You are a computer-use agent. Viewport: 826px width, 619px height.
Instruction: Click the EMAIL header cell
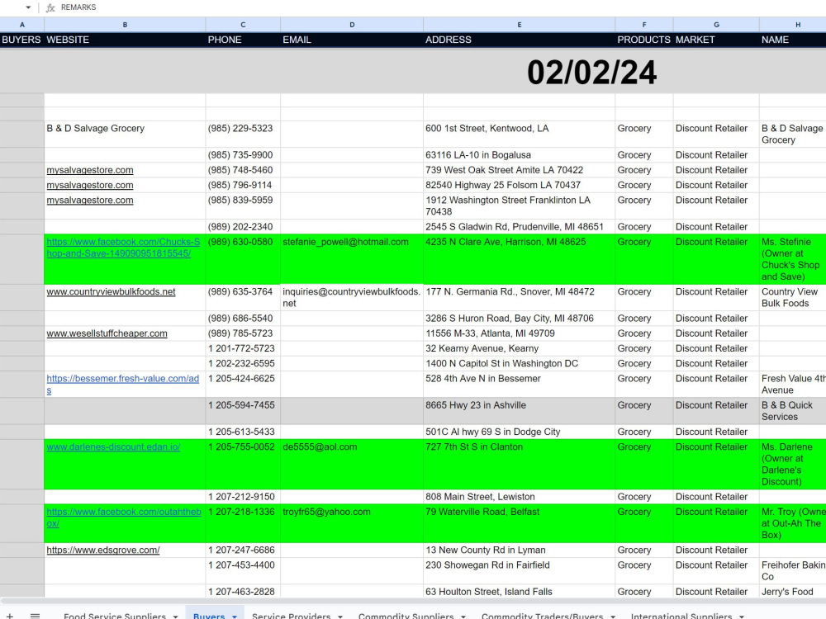coord(352,40)
